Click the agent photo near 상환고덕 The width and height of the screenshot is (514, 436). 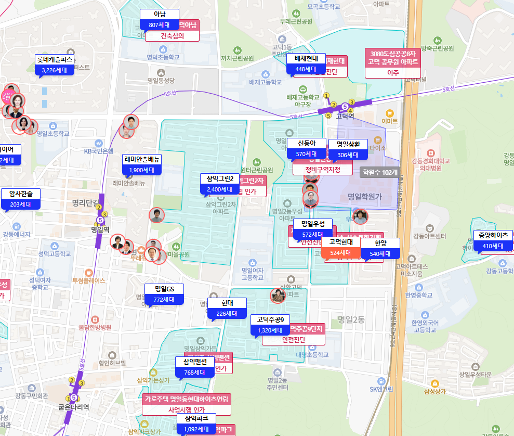coord(278,296)
